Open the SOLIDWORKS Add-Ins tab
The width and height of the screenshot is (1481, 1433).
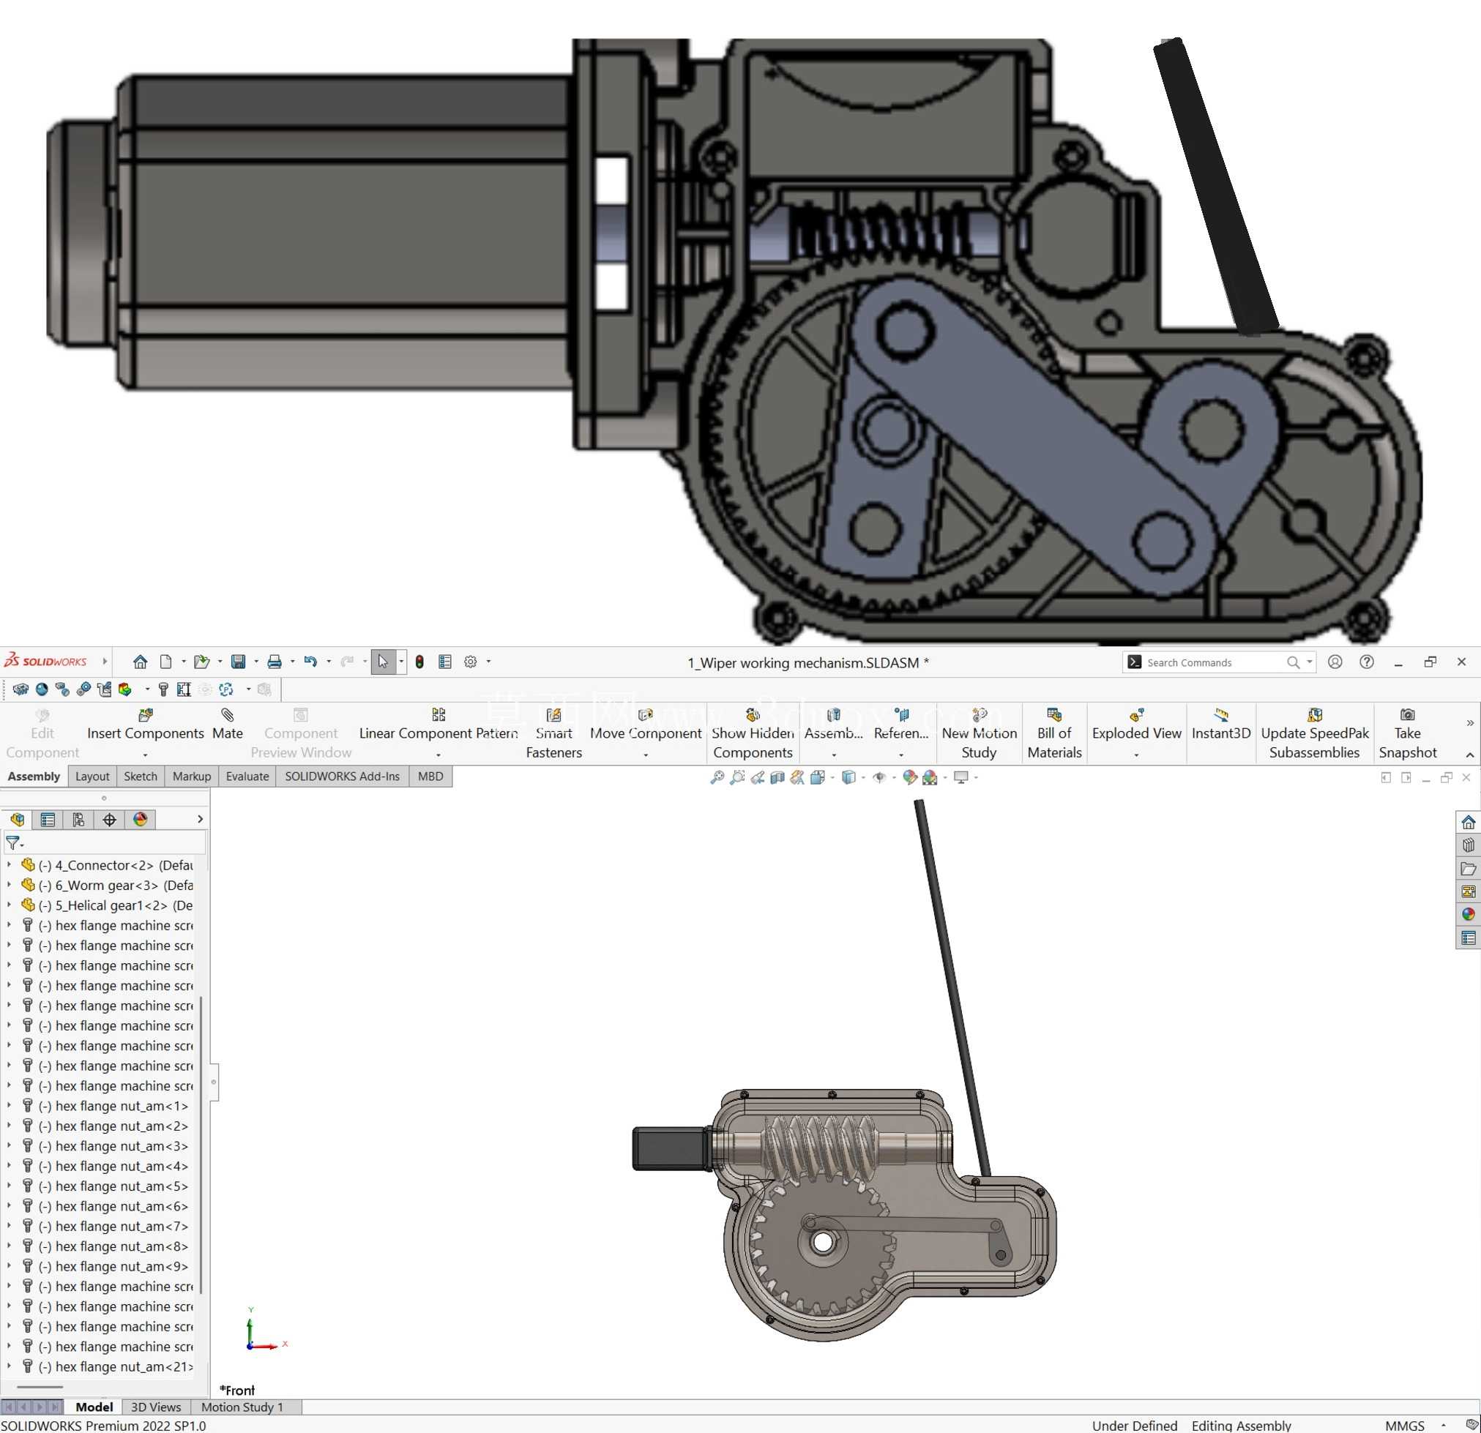click(x=343, y=777)
